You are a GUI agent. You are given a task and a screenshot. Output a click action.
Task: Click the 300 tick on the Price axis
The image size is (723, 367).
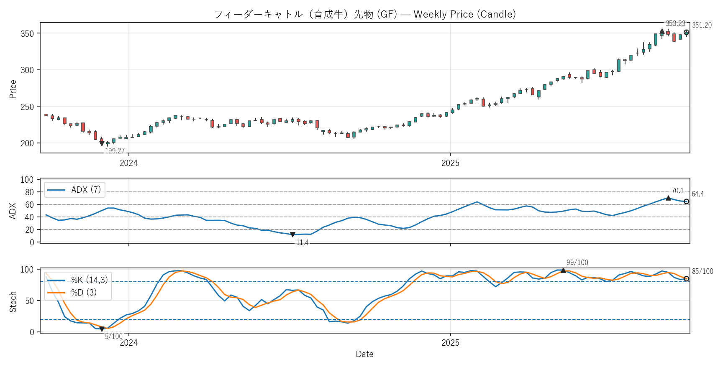[27, 70]
